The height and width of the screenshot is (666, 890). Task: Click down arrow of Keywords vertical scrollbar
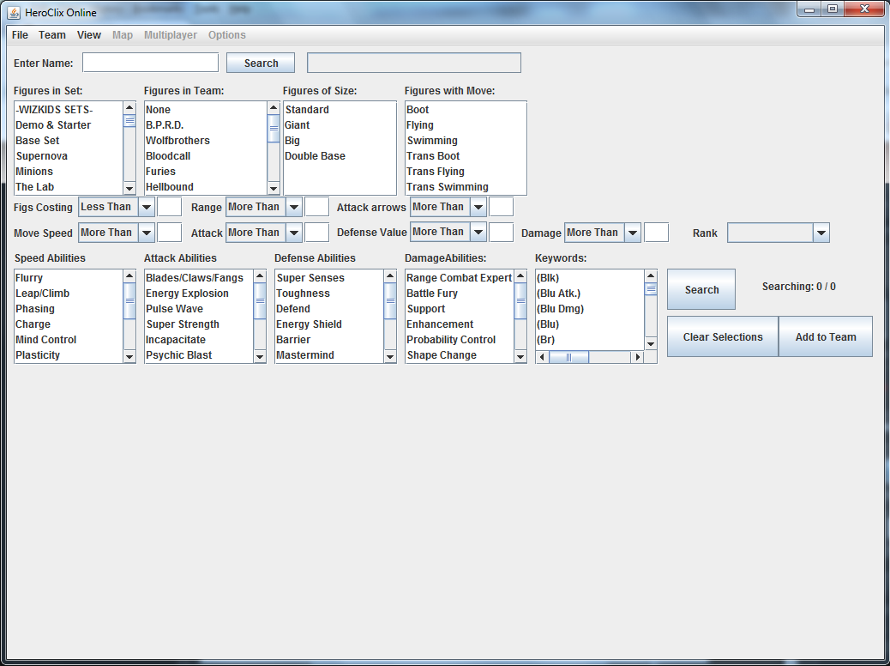pos(651,344)
